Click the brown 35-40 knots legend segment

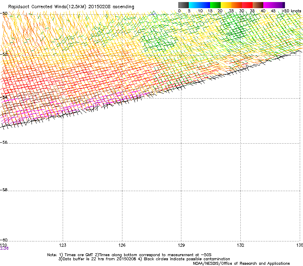point(258,5)
